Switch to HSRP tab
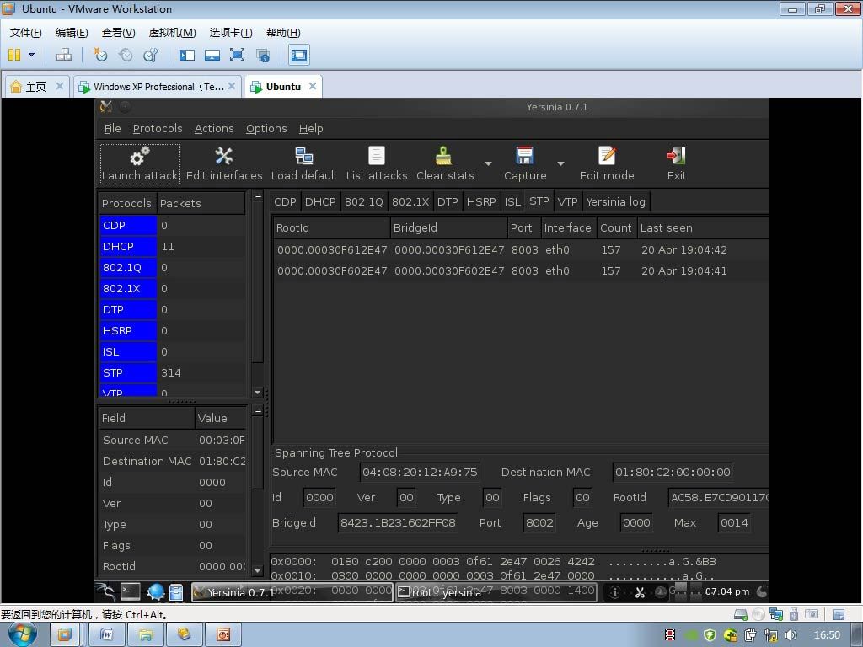863x647 pixels. click(481, 202)
